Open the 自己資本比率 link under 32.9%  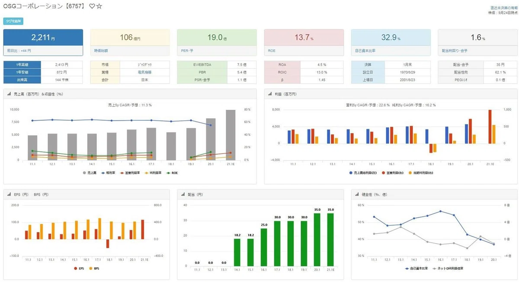[365, 51]
